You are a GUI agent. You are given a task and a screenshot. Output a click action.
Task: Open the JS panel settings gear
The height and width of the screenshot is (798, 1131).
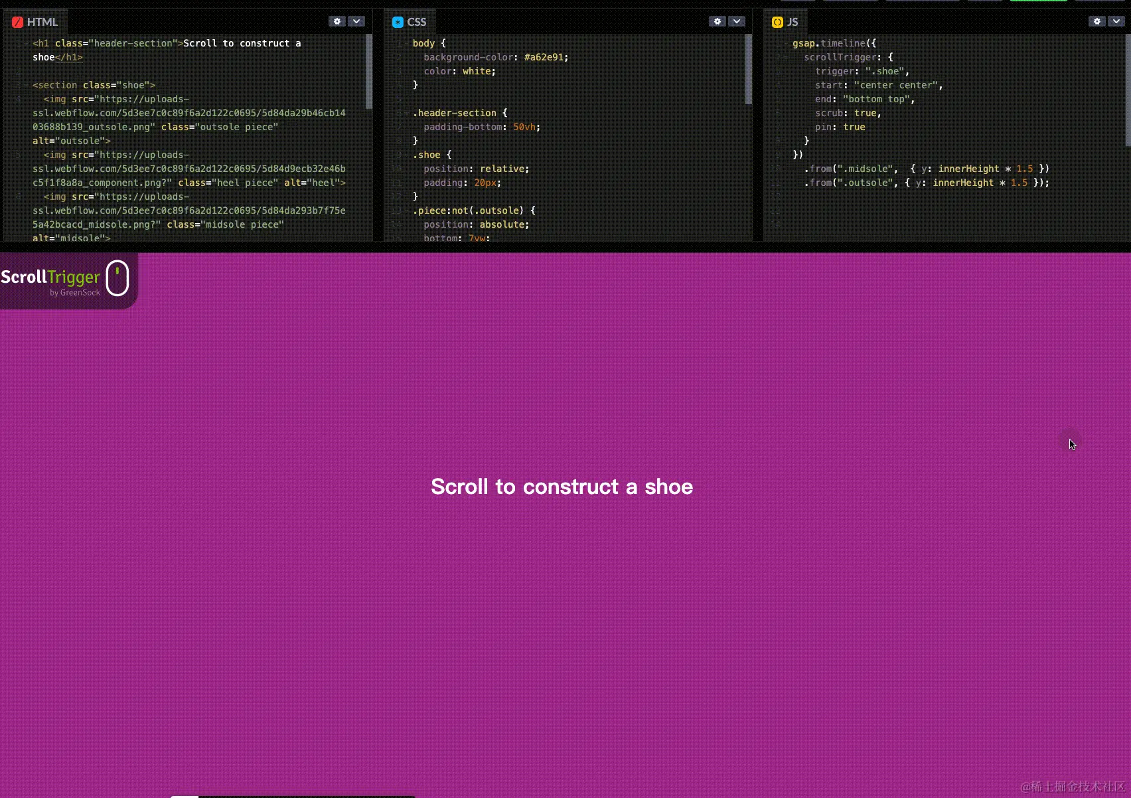[x=1096, y=21]
